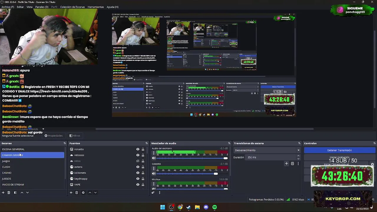The height and width of the screenshot is (212, 377).
Task: Mute the CAMARA audio speaker icon
Action: tap(153, 174)
